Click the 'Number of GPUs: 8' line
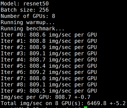 (x=28, y=16)
